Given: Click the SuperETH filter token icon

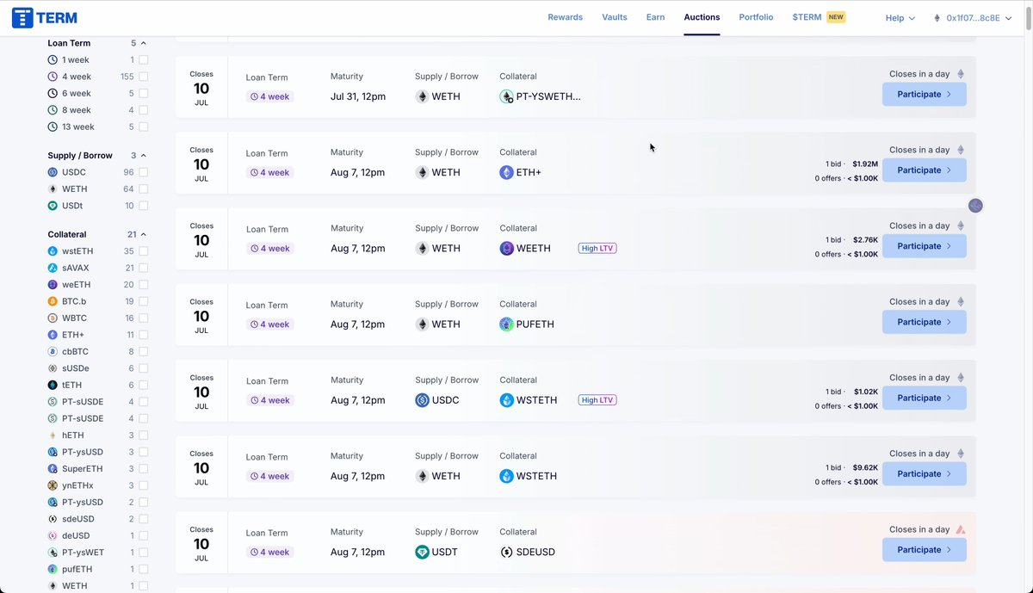Looking at the screenshot, I should [53, 468].
